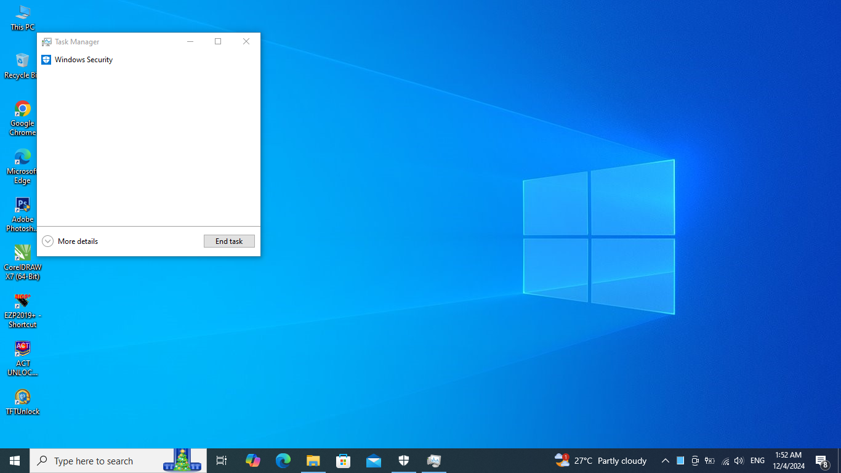Open the Mail app in taskbar

pyautogui.click(x=374, y=461)
